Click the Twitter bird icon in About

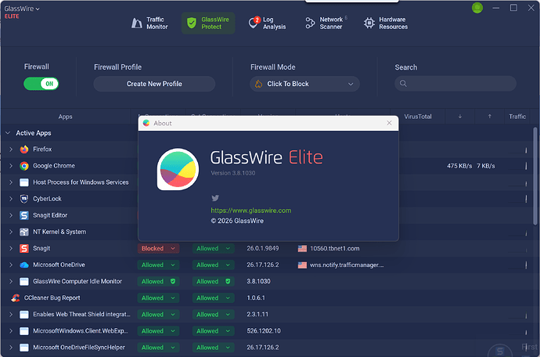tap(214, 198)
